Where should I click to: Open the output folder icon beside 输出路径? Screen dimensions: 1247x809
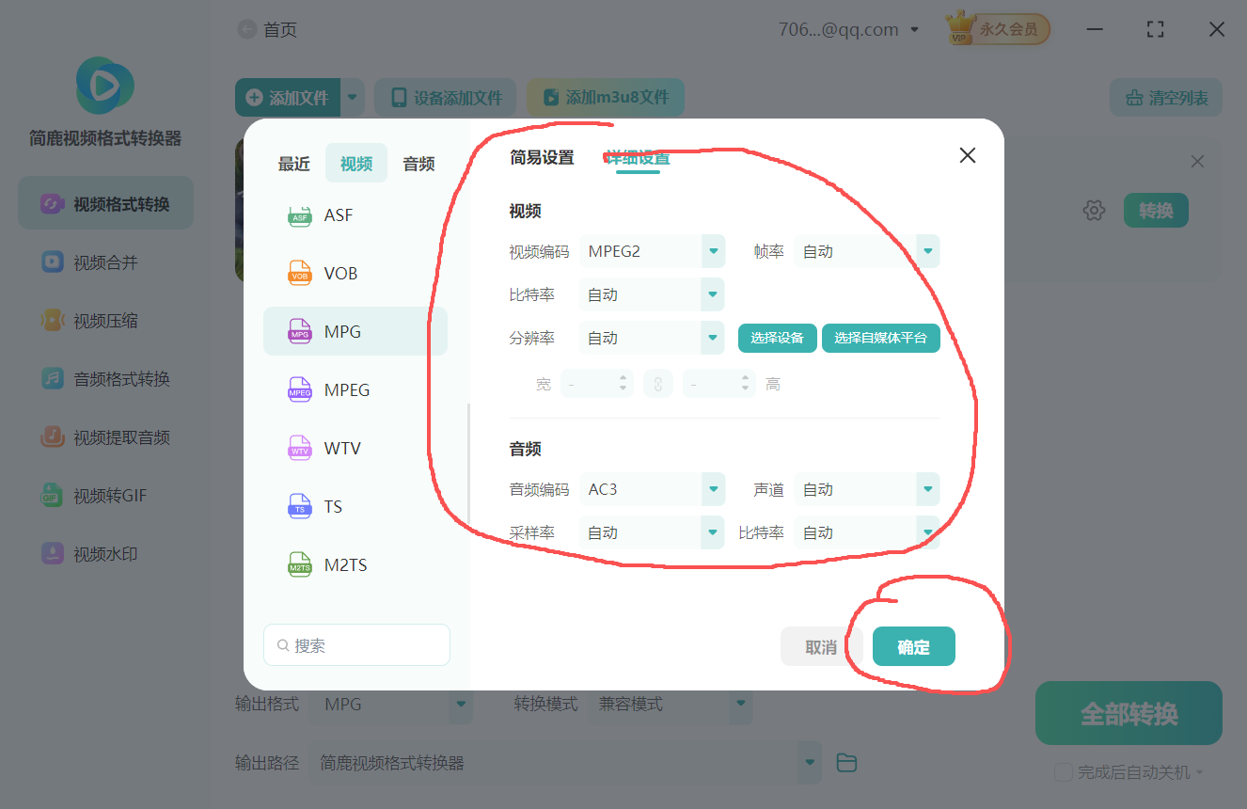click(x=845, y=763)
